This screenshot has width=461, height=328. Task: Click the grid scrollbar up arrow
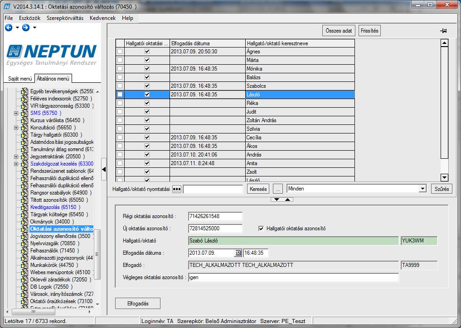click(444, 43)
